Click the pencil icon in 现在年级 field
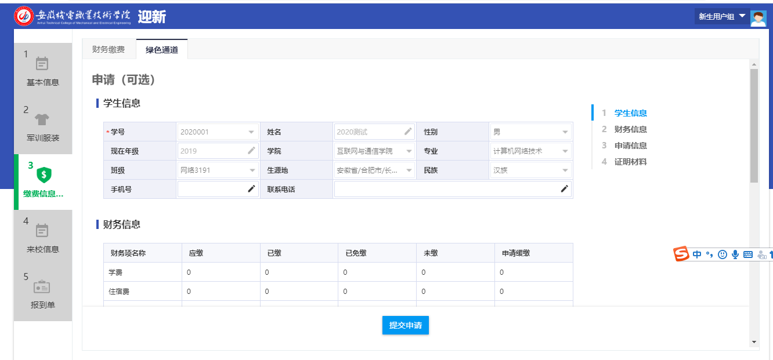The image size is (773, 360). (x=251, y=151)
